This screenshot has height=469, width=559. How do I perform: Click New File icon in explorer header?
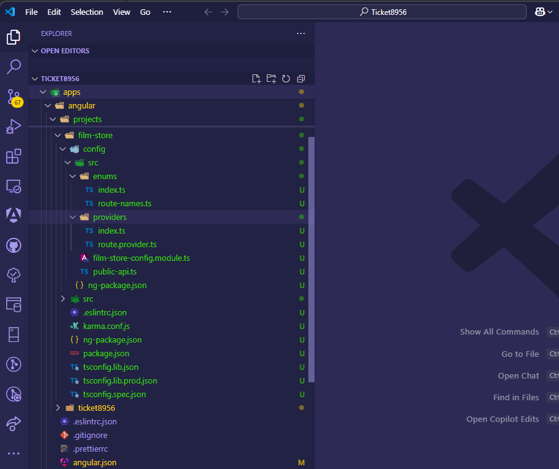point(256,79)
